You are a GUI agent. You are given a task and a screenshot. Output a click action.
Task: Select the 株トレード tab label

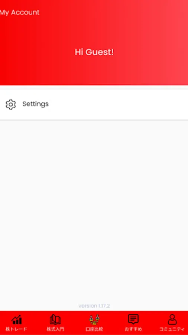[16, 329]
